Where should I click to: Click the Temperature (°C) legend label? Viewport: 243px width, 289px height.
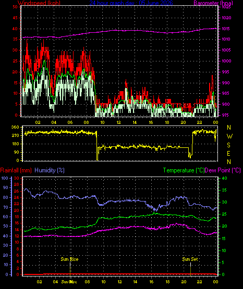click(184, 170)
